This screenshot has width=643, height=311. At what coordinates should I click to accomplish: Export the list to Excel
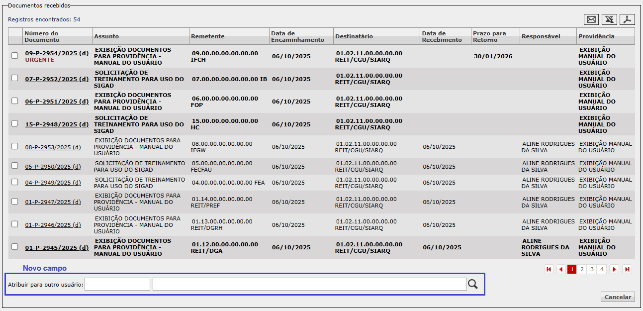pyautogui.click(x=609, y=19)
